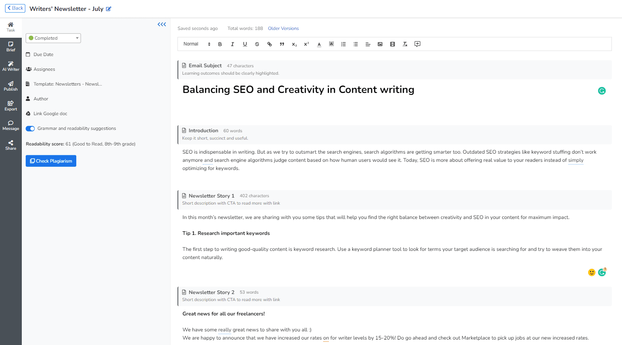
Task: Disable grammar and readability suggestions
Action: (30, 129)
